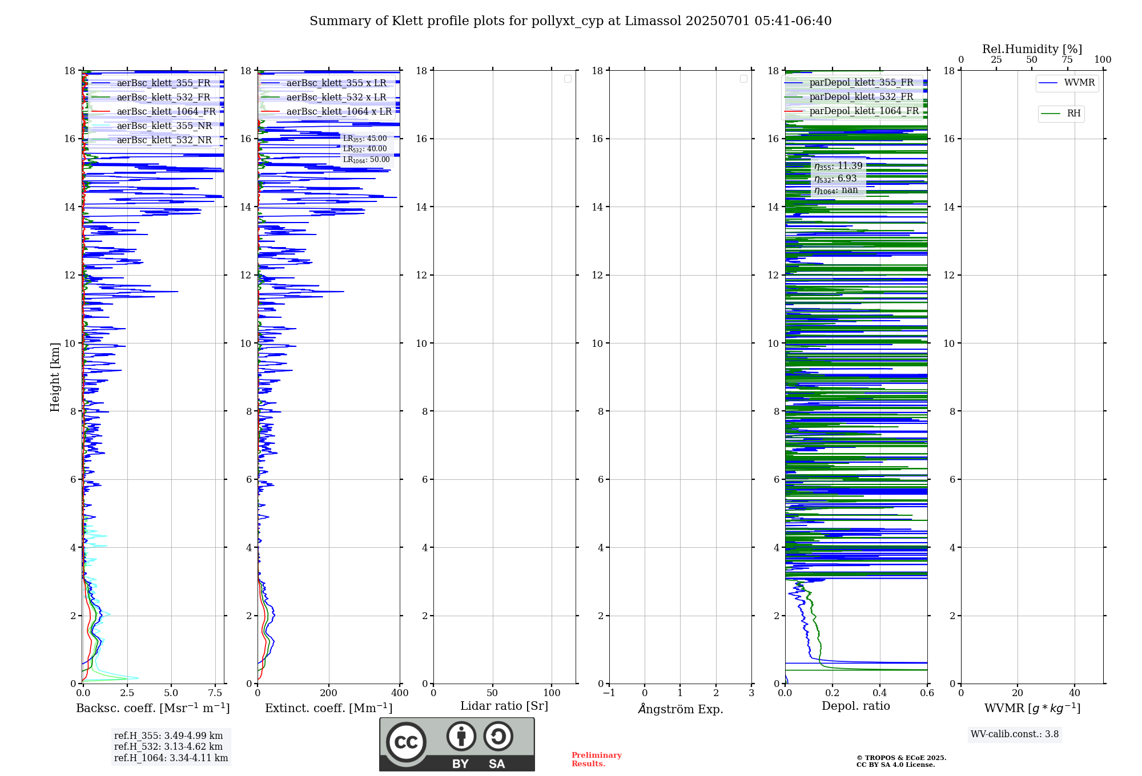
Task: Click the empty legend box in Lidar ratio plot
Action: pyautogui.click(x=568, y=79)
